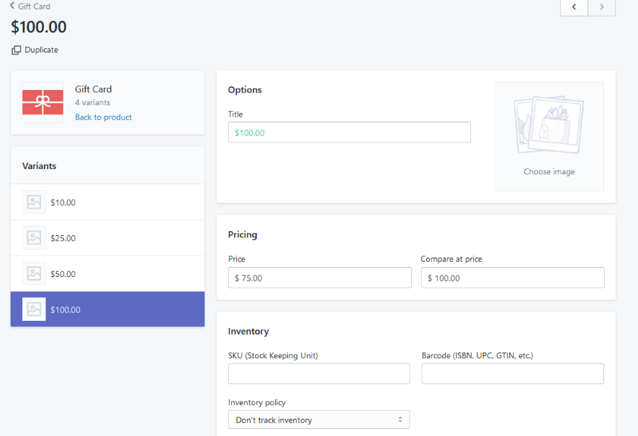638x436 pixels.
Task: Open the Gift Card breadcrumb link
Action: tap(34, 6)
